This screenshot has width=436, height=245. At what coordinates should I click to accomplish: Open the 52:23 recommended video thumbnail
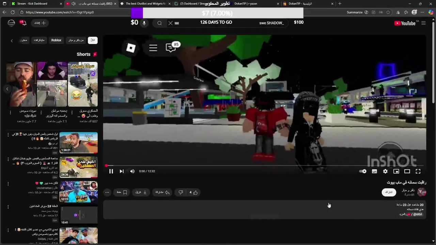(x=79, y=192)
